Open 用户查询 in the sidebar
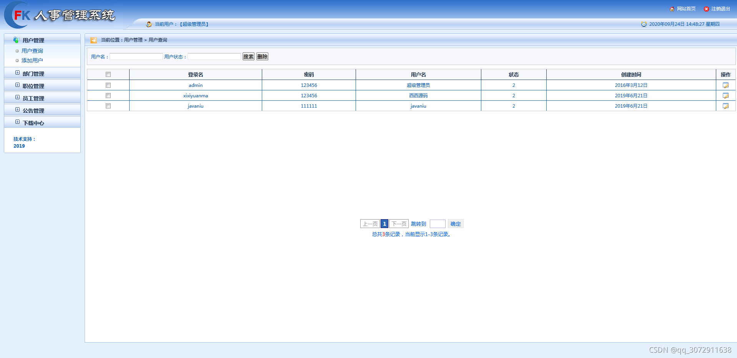The height and width of the screenshot is (358, 737). [32, 51]
